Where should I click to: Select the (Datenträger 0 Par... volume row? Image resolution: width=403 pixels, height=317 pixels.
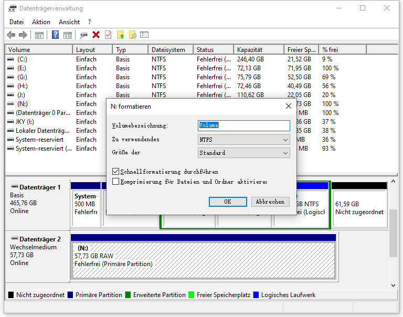[43, 113]
